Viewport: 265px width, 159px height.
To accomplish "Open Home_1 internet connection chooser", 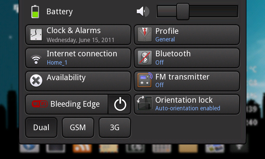I will pos(78,58).
